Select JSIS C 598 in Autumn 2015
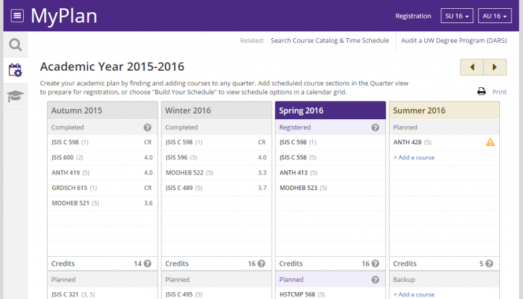523x299 pixels. pos(102,142)
